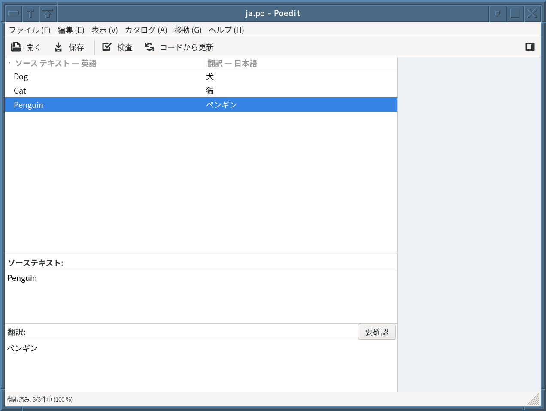546x411 pixels.
Task: Click the Penguin source text field
Action: 201,297
